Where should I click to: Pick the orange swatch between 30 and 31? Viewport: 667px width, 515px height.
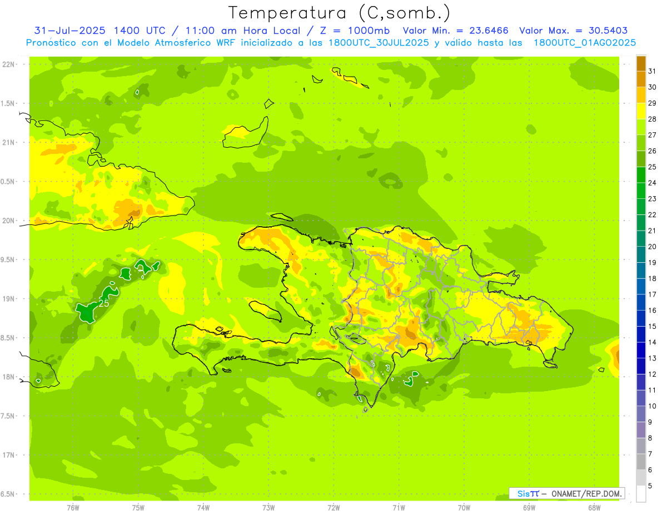coord(641,79)
